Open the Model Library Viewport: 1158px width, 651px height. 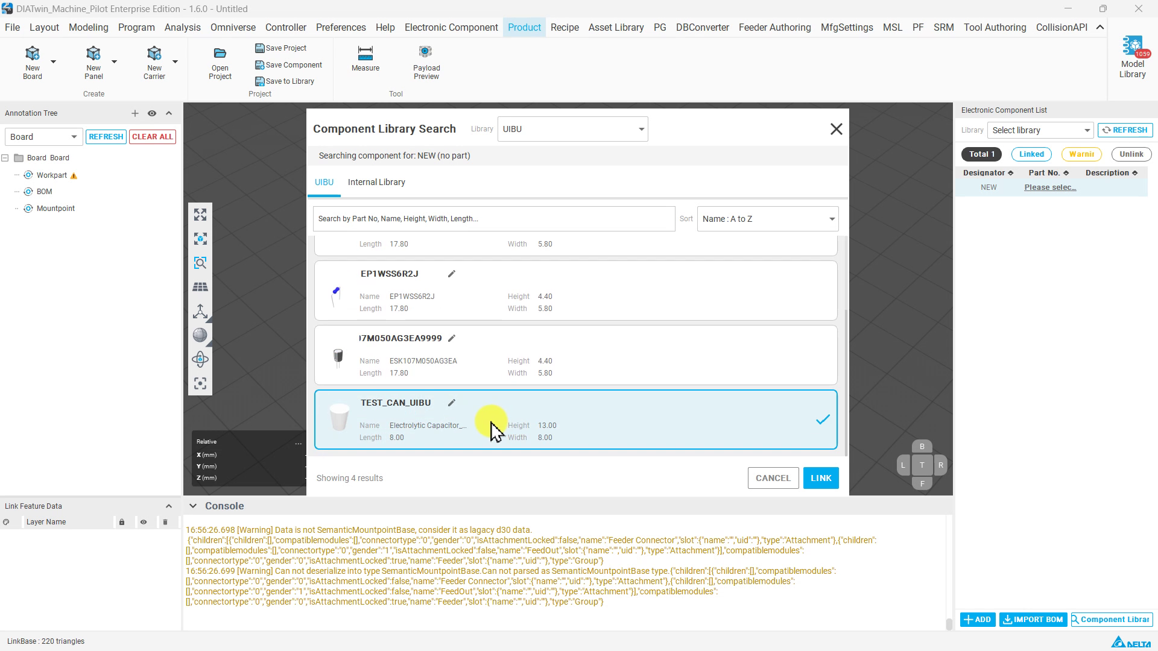coord(1133,57)
